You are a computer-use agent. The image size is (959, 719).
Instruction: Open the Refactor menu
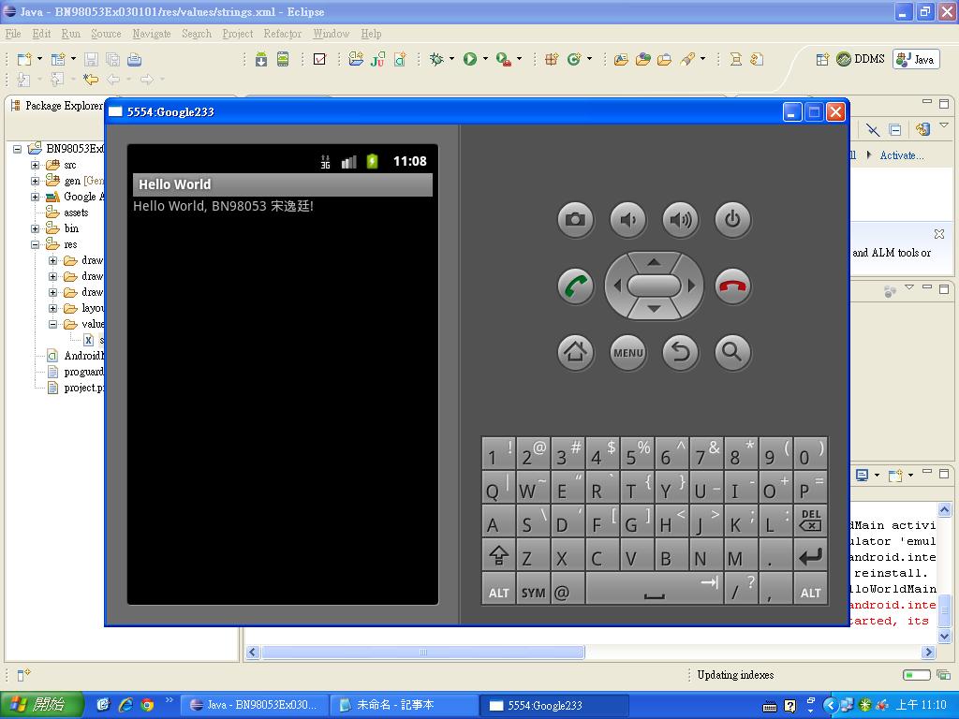[282, 34]
